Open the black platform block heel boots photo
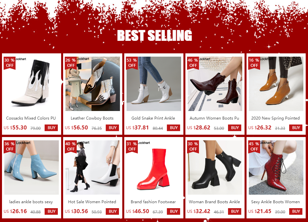Image resolution: width=308 pixels, height=222 pixels. 215,167
